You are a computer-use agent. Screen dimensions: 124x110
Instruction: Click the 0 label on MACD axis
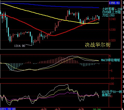coord(110,63)
